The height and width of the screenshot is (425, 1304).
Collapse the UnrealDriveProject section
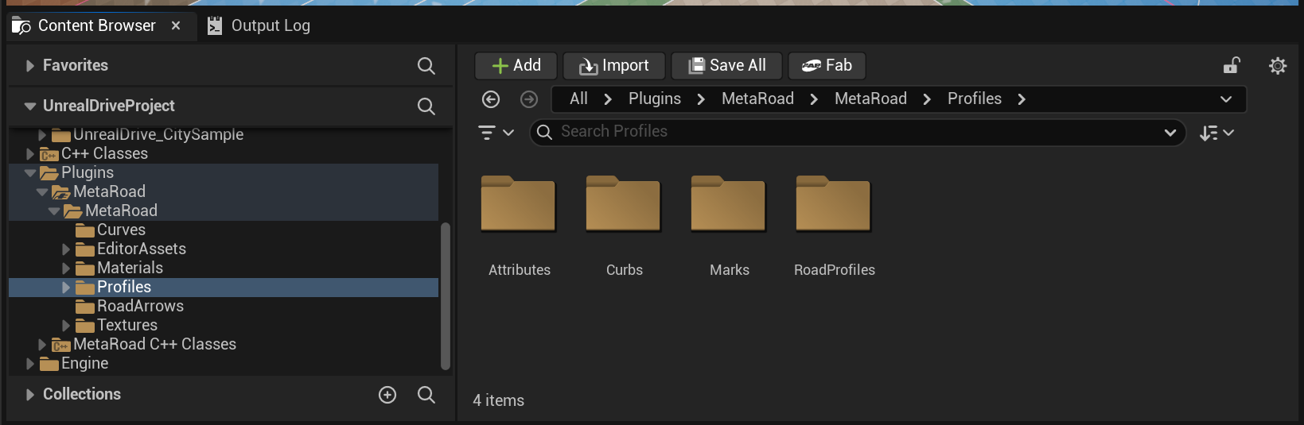tap(29, 106)
